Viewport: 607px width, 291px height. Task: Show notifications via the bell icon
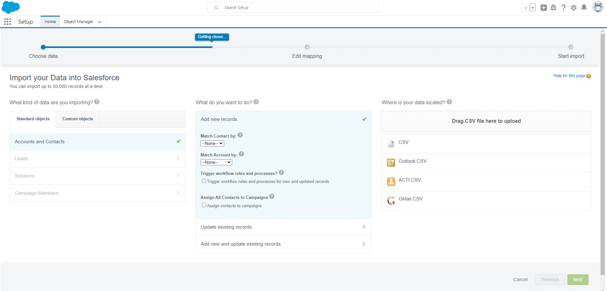(584, 8)
